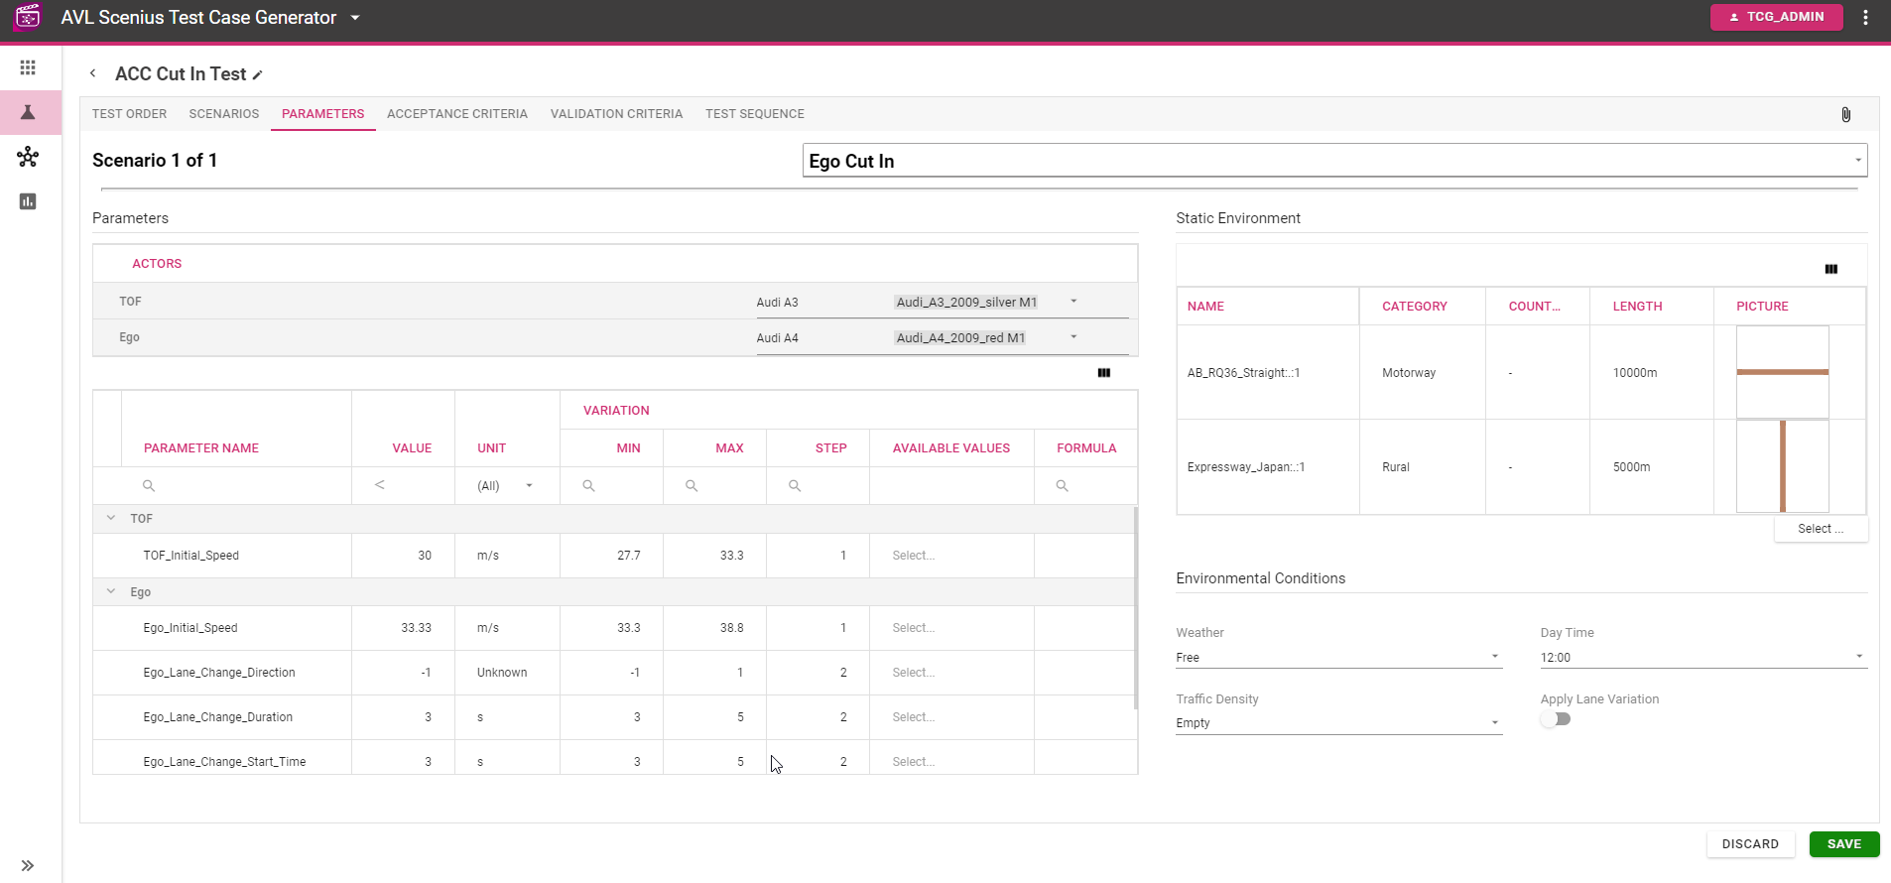
Task: Click the Select ... static environment button
Action: (1821, 529)
